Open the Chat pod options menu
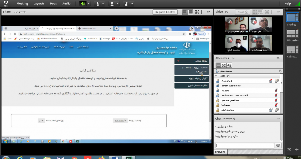The width and height of the screenshot is (301, 159). pyautogui.click(x=278, y=119)
